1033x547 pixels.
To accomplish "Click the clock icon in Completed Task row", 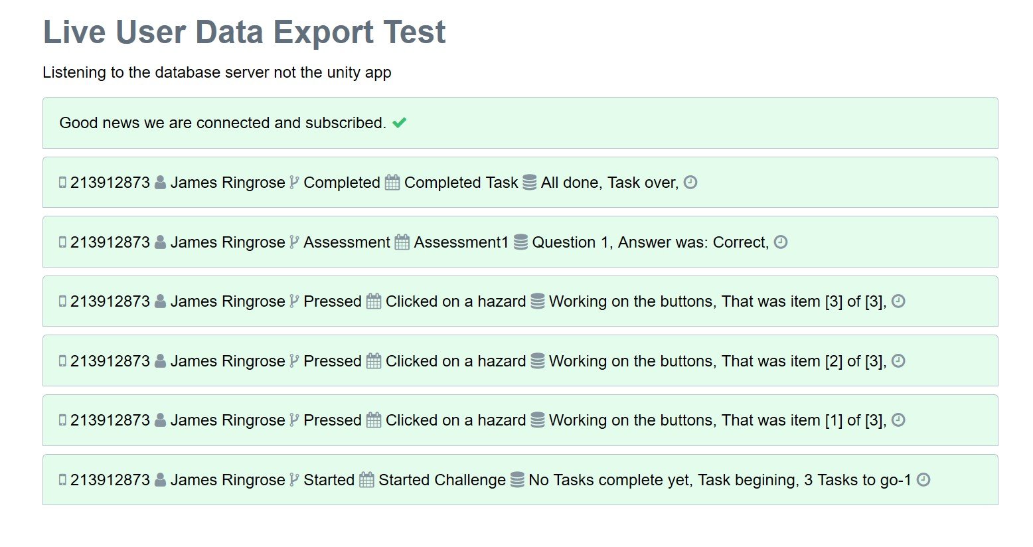I will coord(690,182).
